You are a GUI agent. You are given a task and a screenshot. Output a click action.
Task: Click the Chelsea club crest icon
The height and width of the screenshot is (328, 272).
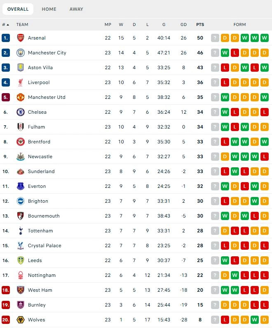coord(21,112)
